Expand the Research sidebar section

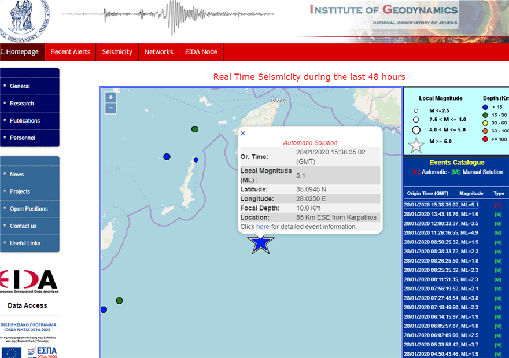29,104
